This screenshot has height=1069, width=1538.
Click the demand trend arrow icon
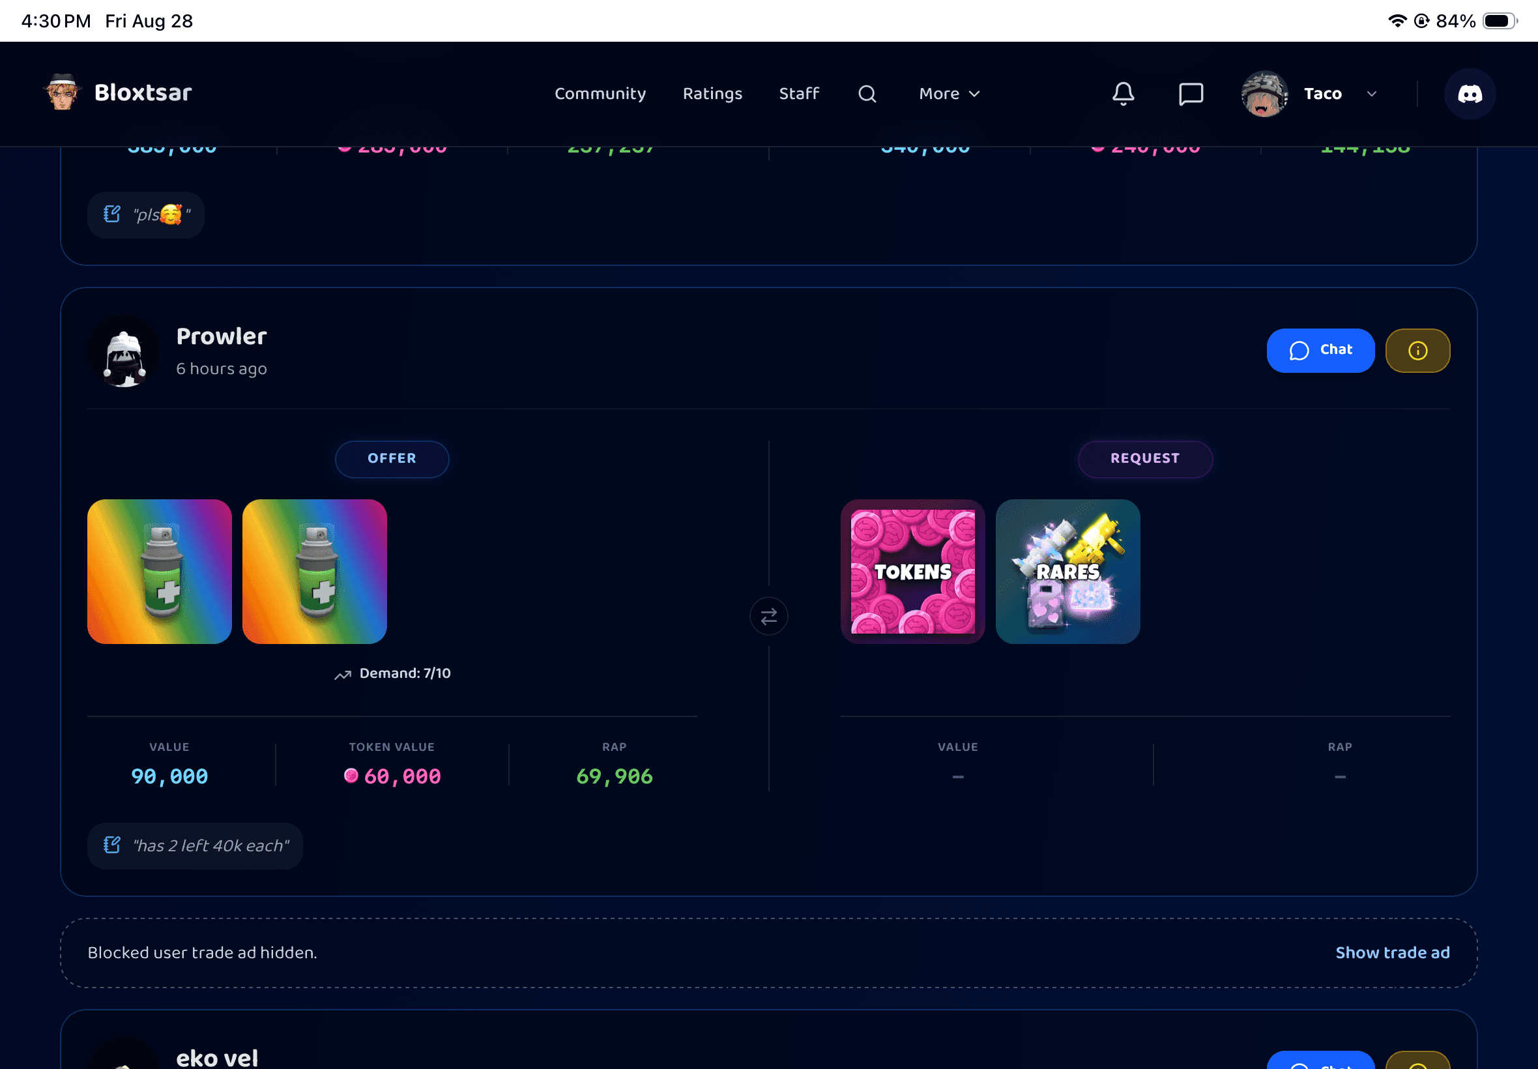tap(343, 675)
